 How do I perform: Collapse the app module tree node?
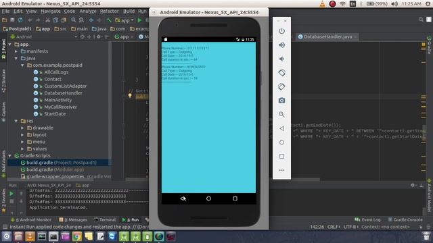pos(10,45)
